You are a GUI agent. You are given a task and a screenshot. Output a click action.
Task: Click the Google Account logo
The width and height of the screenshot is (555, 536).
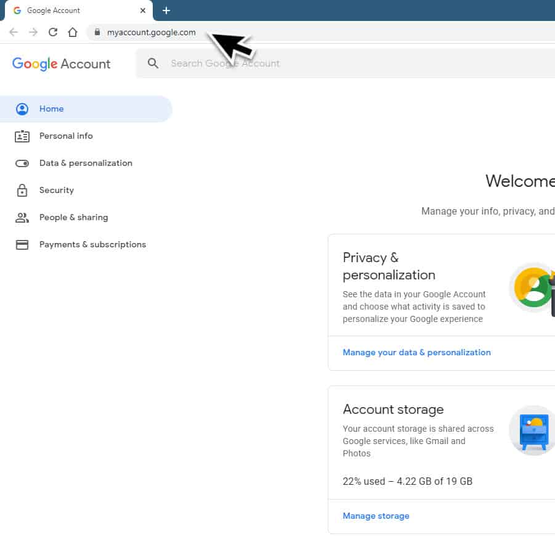[x=61, y=64]
